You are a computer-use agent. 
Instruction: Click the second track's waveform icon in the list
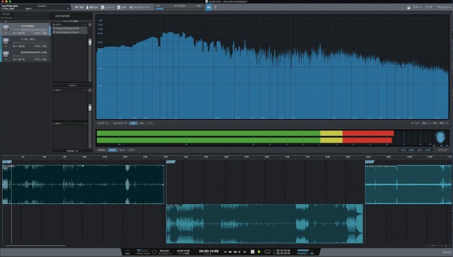click(x=6, y=40)
